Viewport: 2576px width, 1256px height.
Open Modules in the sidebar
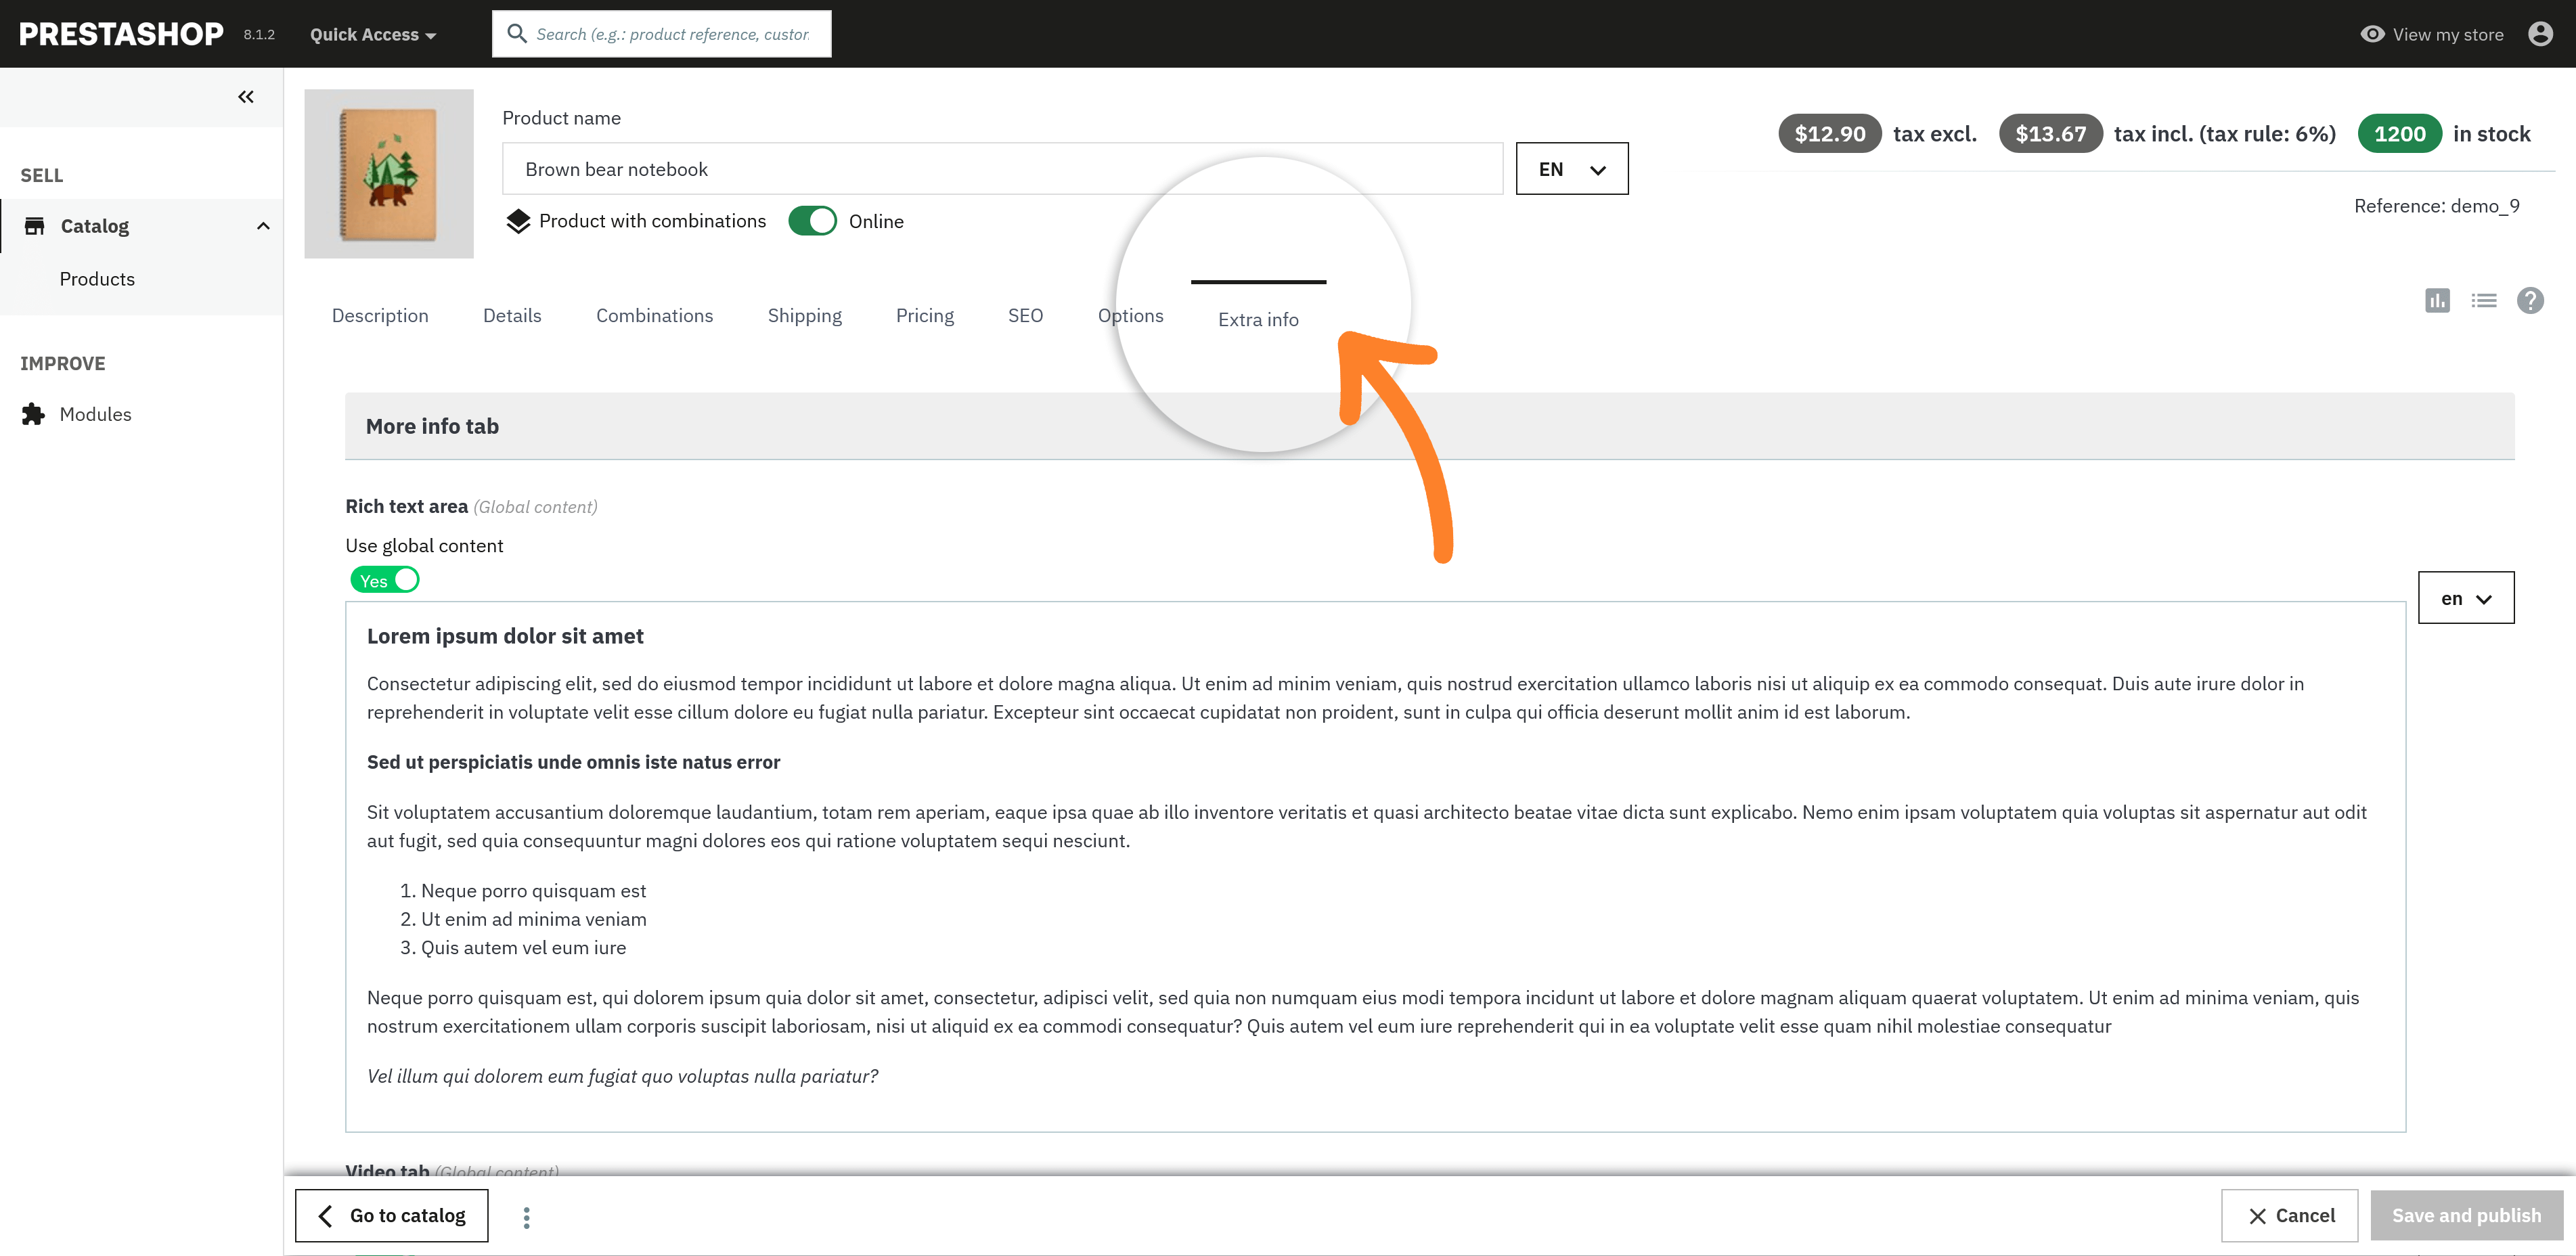tap(95, 414)
